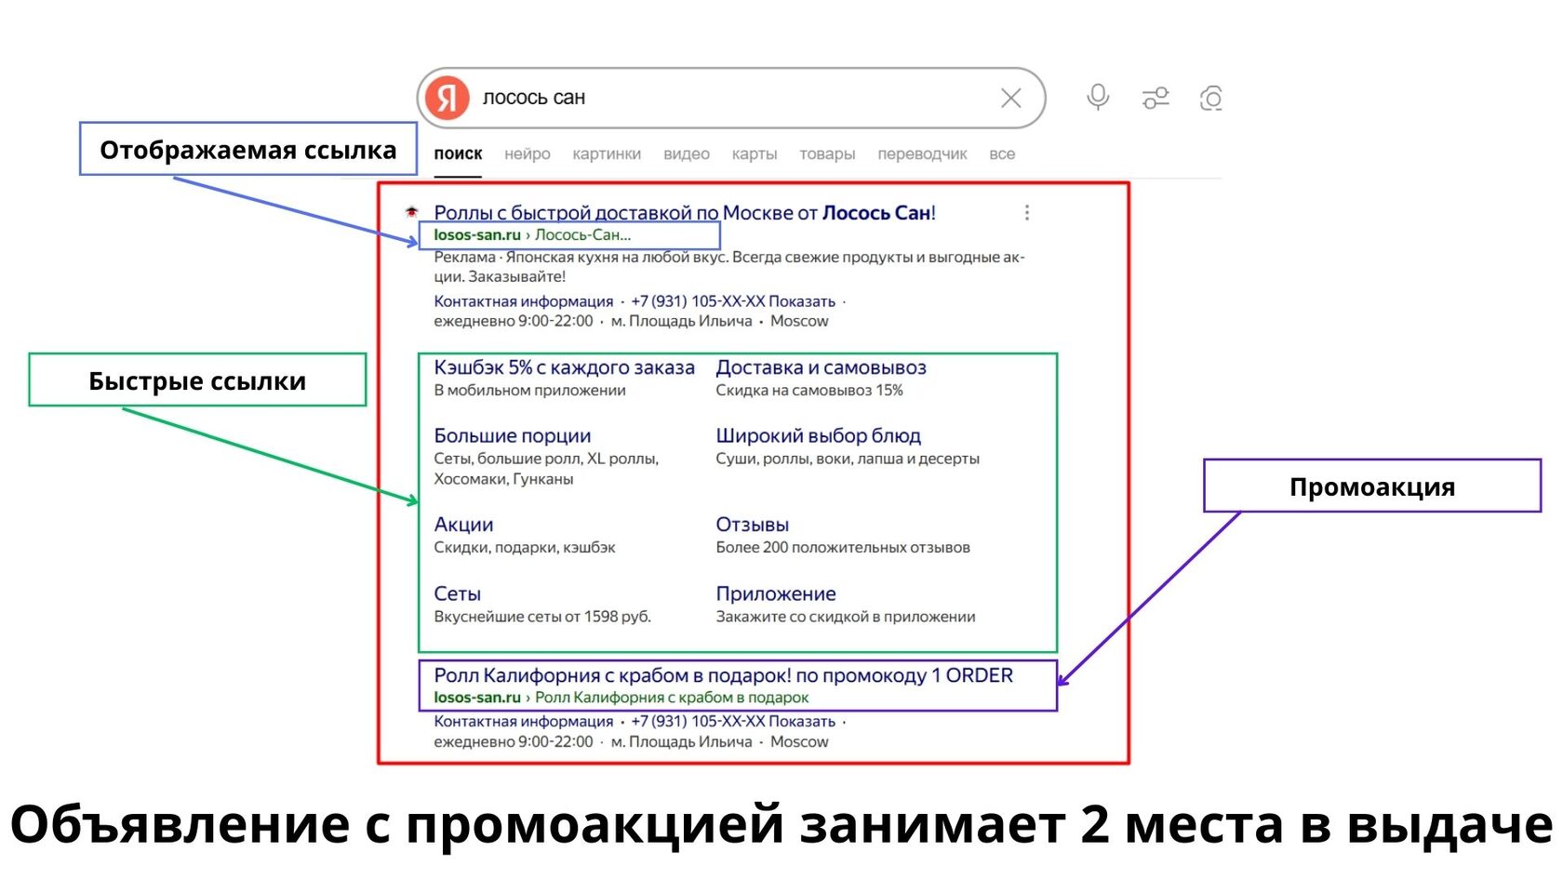Viewport: 1563px width, 879px height.
Task: Click text 'Вкуснейшие сеты от 1598 руб.'
Action: [542, 617]
